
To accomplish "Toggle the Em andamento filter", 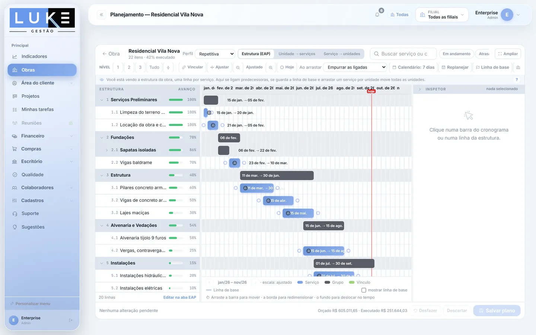I will tap(456, 54).
